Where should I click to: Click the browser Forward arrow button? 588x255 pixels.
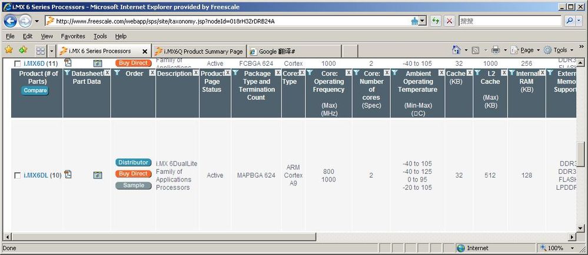coord(25,21)
